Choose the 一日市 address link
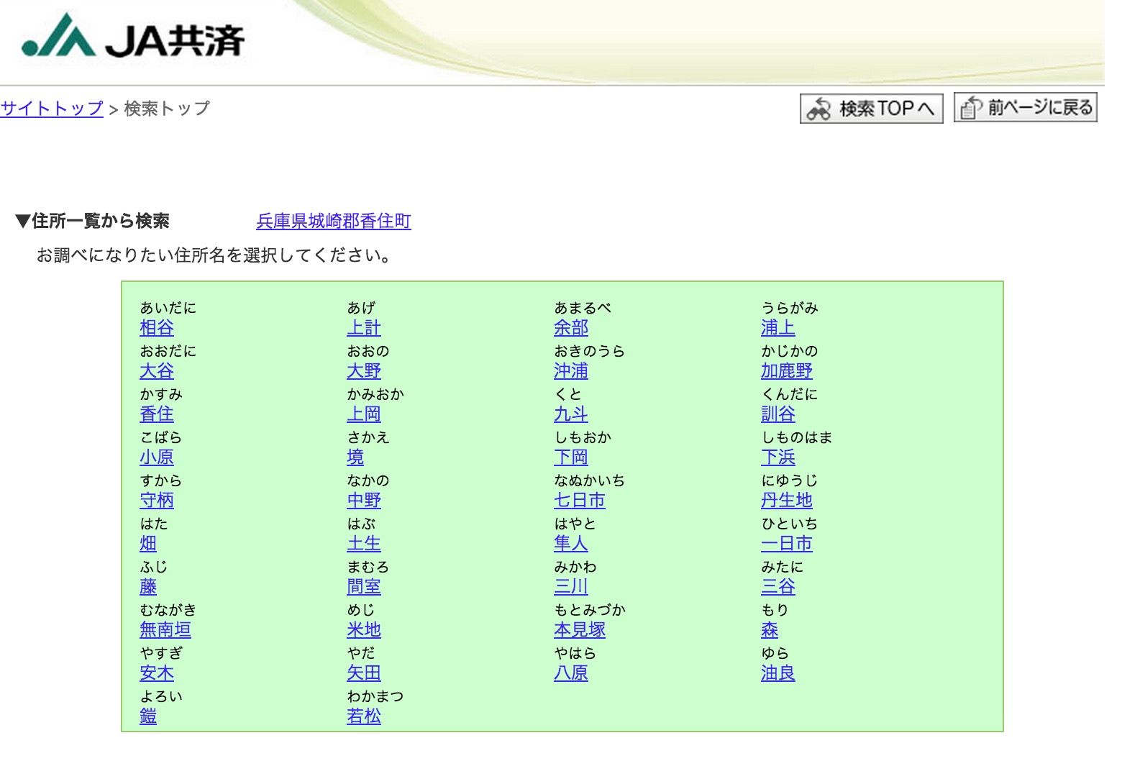This screenshot has width=1122, height=761. (787, 544)
